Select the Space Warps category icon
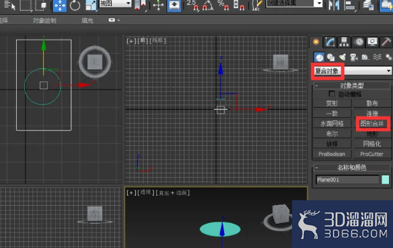The height and width of the screenshot is (248, 393). tap(378, 57)
